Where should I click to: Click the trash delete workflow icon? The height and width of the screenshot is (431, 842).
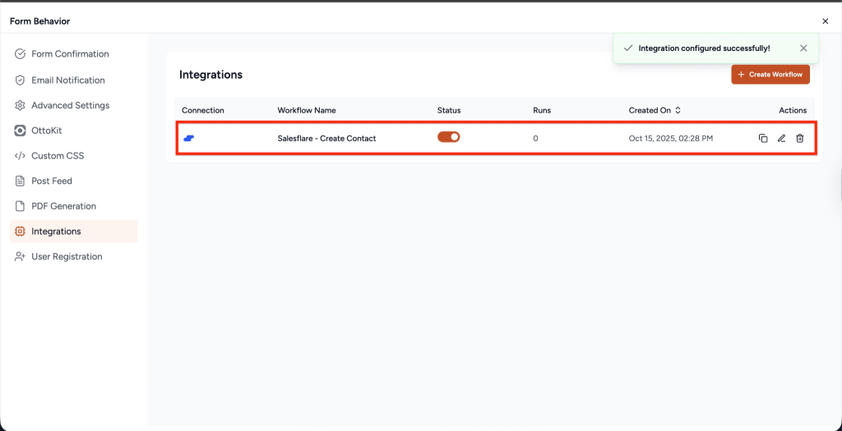pos(800,139)
